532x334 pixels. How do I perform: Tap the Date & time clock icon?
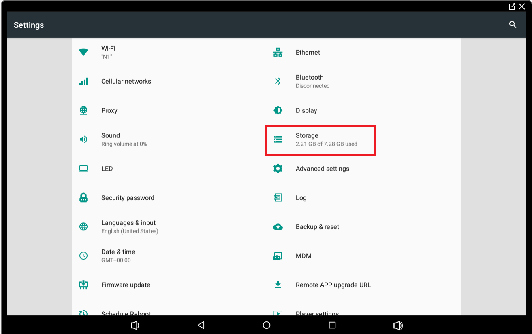(x=83, y=256)
